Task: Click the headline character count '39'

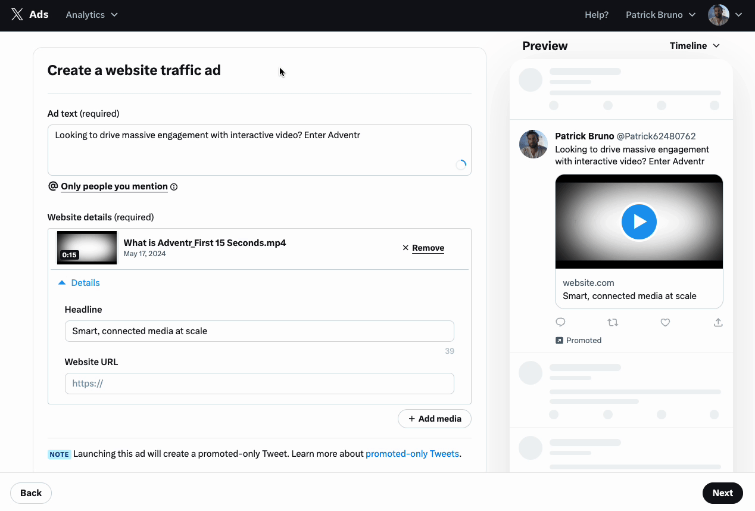Action: pyautogui.click(x=450, y=351)
